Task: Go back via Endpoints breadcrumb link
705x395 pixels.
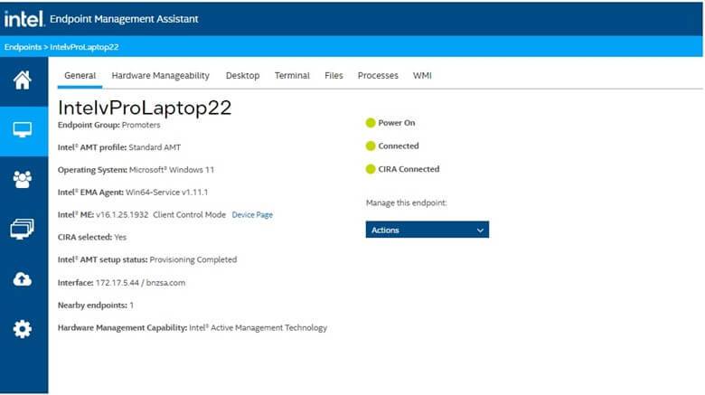Action: 23,47
